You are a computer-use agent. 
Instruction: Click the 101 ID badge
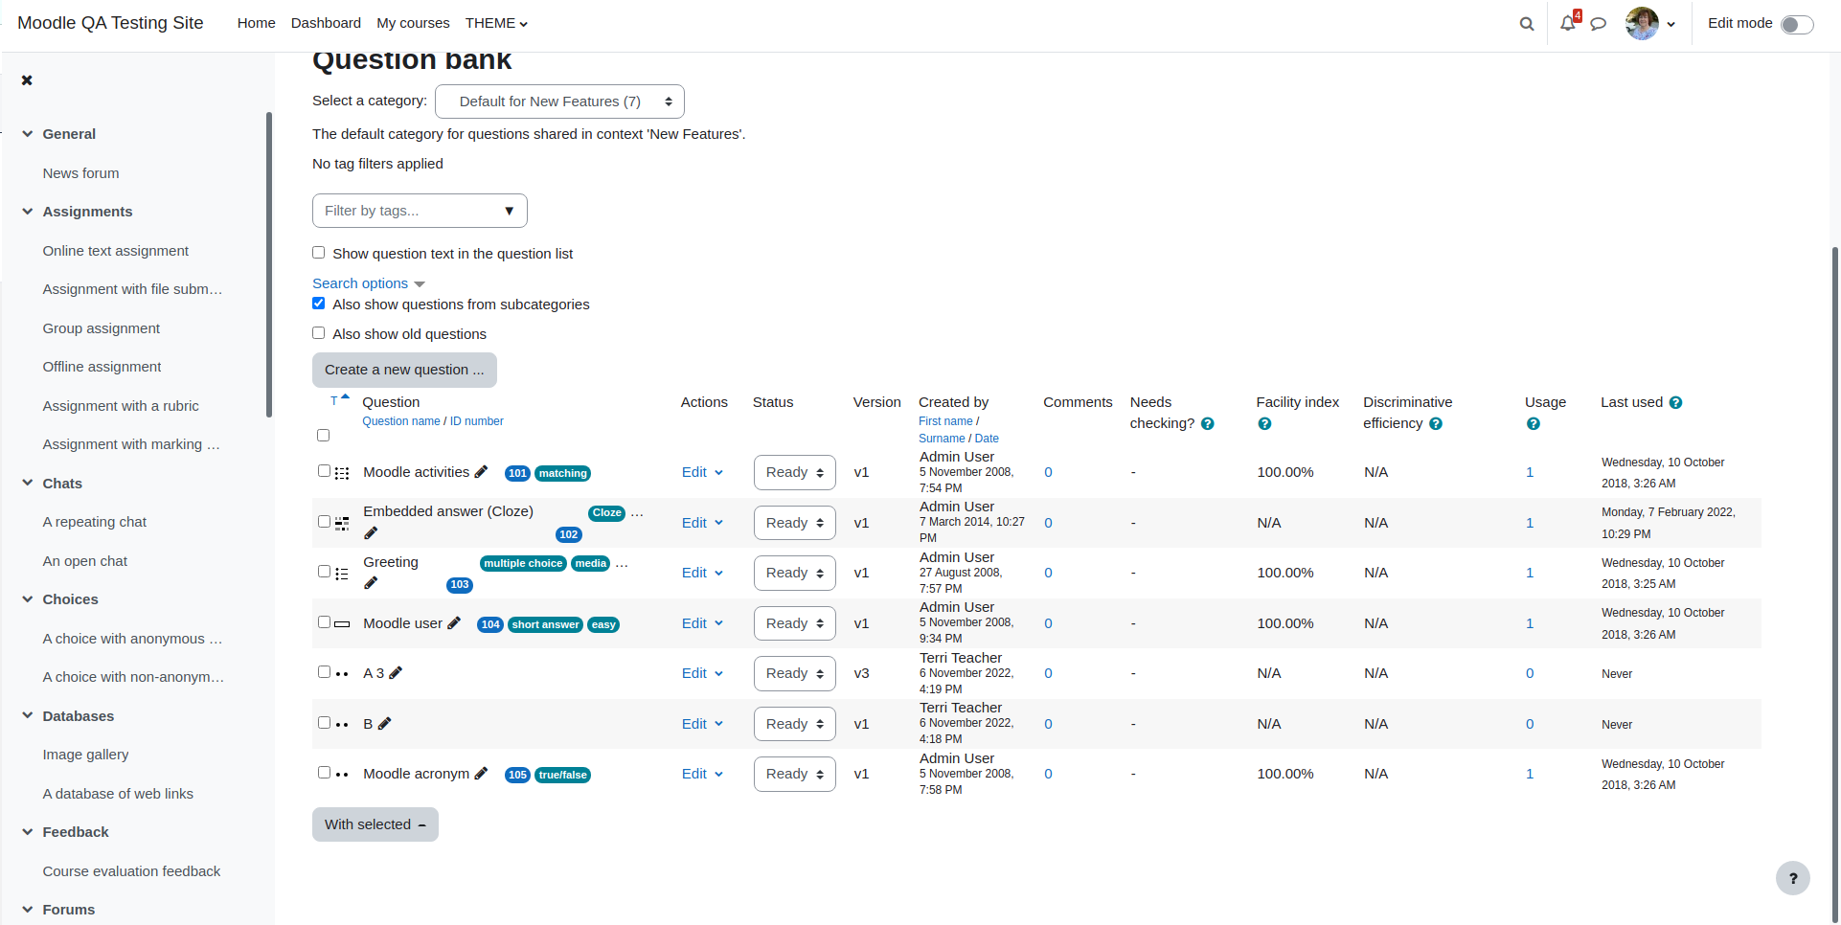[517, 473]
